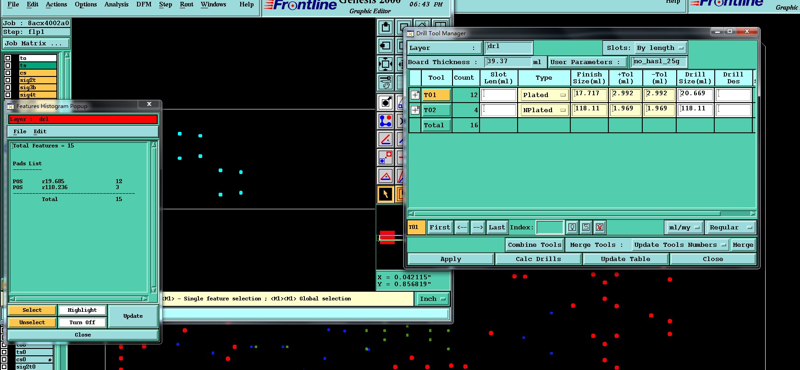Click the red X delete icon beside Index
Viewport: 800px width, 370px height.
(x=600, y=227)
